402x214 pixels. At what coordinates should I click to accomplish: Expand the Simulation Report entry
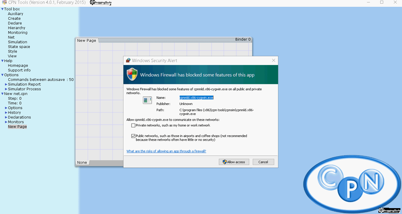click(6, 85)
